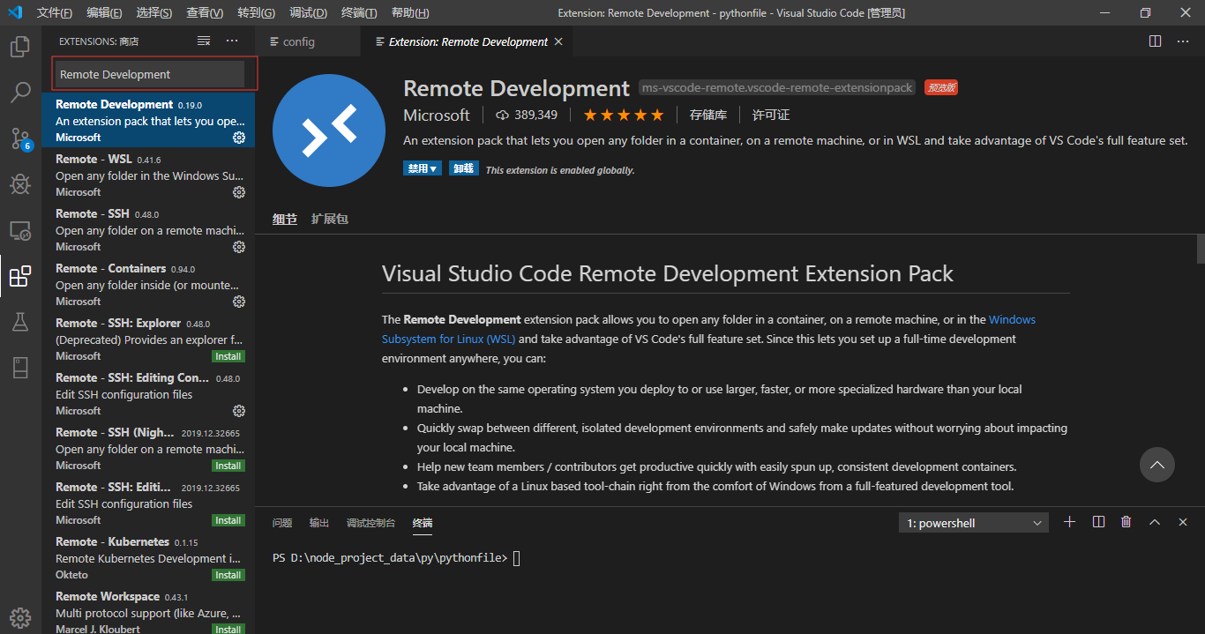Image resolution: width=1205 pixels, height=634 pixels.
Task: Clear extensions search results icon
Action: [x=204, y=41]
